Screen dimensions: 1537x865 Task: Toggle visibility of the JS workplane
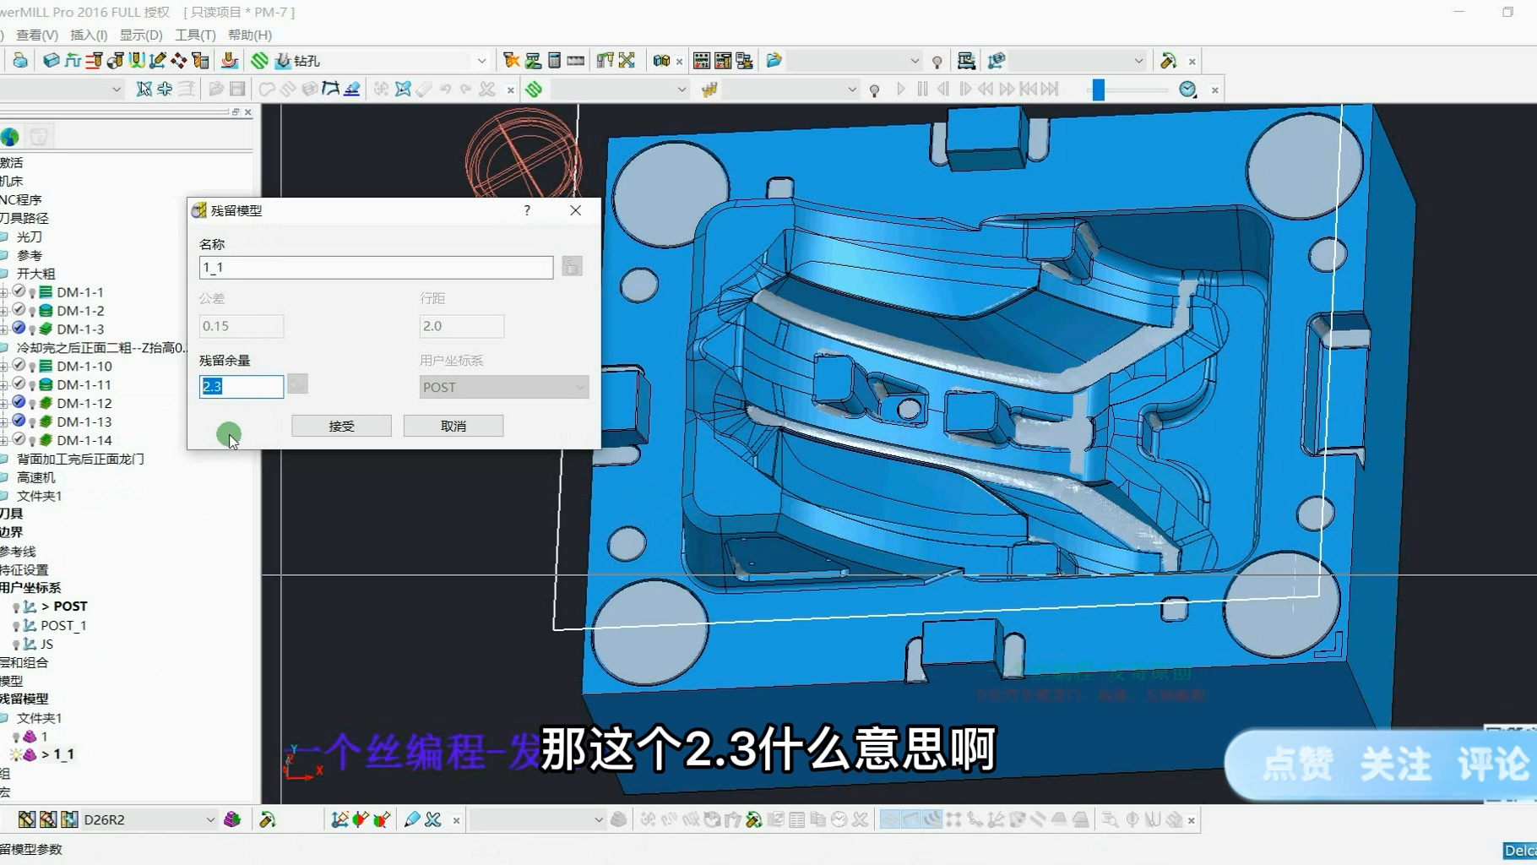click(x=16, y=645)
